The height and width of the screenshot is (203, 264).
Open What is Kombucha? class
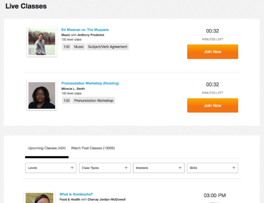pyautogui.click(x=76, y=194)
